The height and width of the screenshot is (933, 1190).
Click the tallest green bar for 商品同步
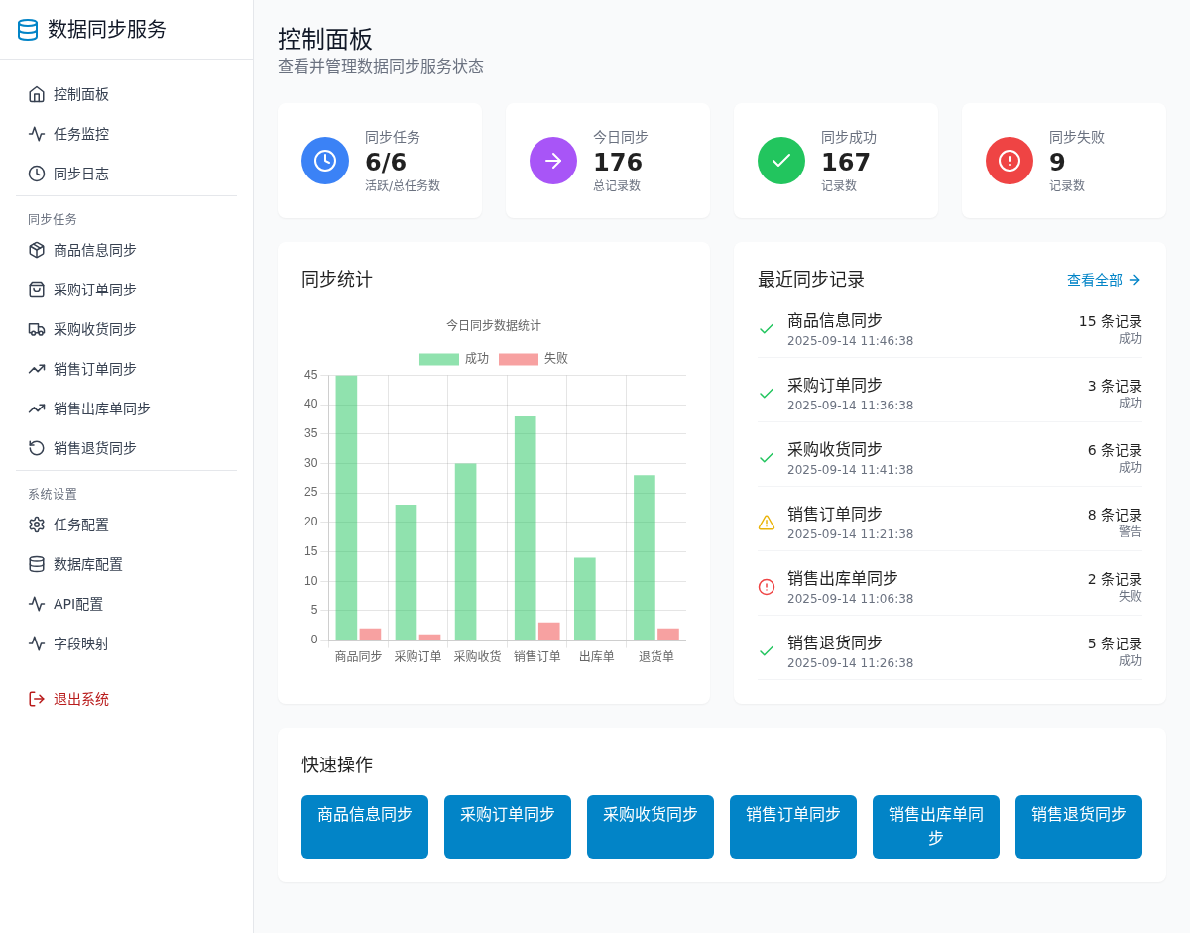(346, 508)
